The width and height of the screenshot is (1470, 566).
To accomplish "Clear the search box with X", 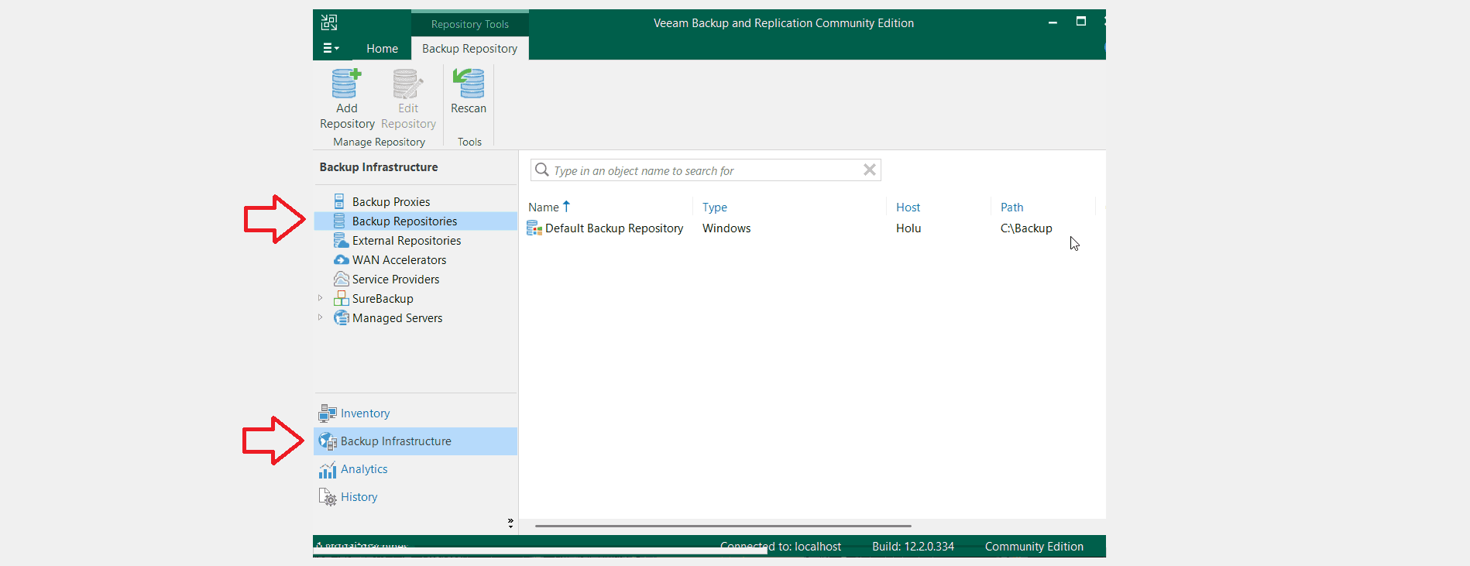I will point(870,170).
